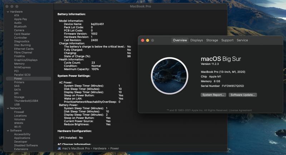Screen dimensions: 286x155
Task: Select Audio in the sidebar
Action: coord(18,23)
